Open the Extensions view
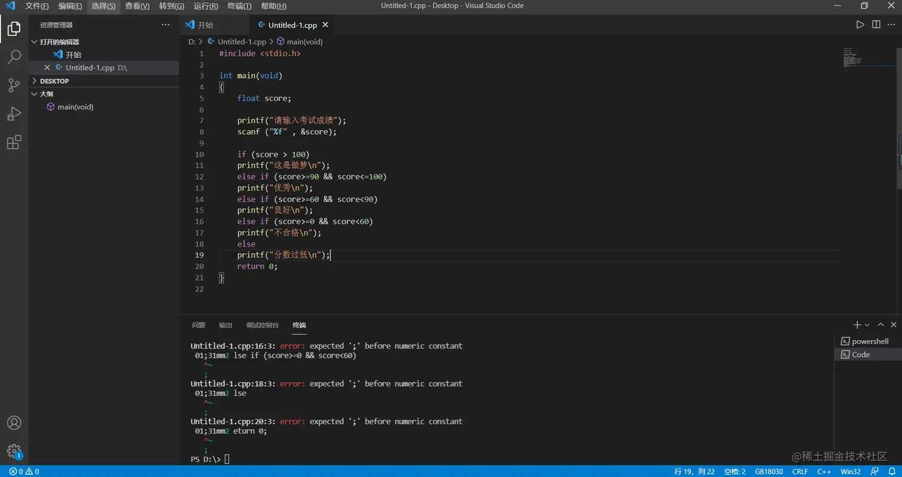Image resolution: width=902 pixels, height=477 pixels. [x=14, y=142]
